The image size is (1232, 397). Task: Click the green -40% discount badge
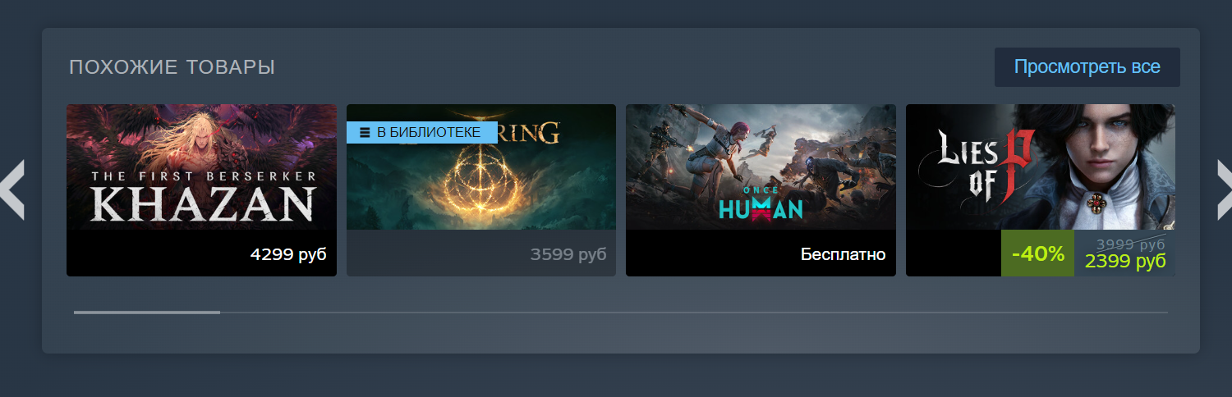point(1037,253)
